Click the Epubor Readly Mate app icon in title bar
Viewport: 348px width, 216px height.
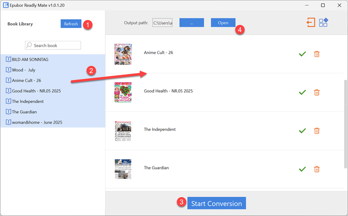[x=6, y=5]
